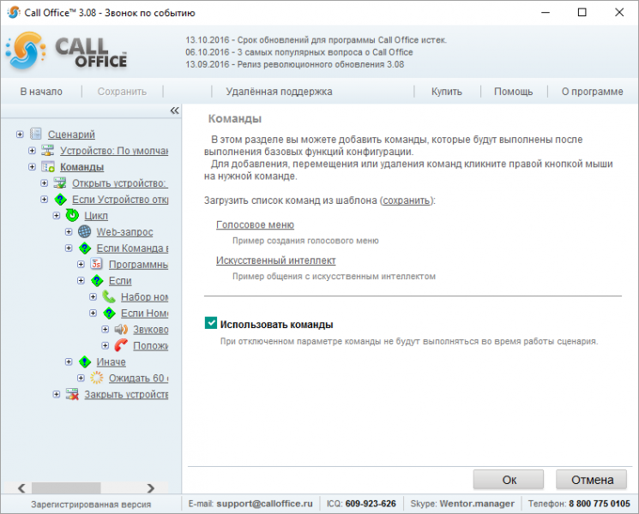Click the Ожидать spinner icon
Image resolution: width=639 pixels, height=514 pixels.
[97, 378]
